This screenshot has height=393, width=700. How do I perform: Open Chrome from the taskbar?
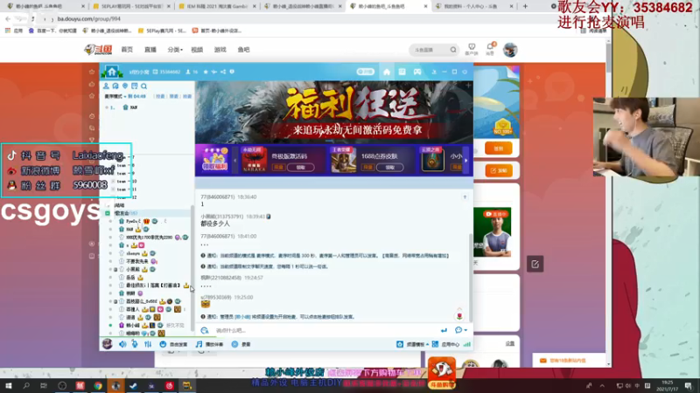(98, 385)
